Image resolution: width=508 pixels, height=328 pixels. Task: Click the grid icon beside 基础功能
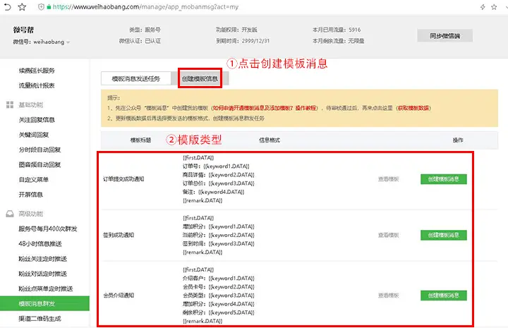[10, 104]
